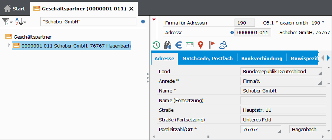Click the horizontal scrollbar left arrow
Image resolution: width=332 pixels, height=140 pixels.
[154, 137]
